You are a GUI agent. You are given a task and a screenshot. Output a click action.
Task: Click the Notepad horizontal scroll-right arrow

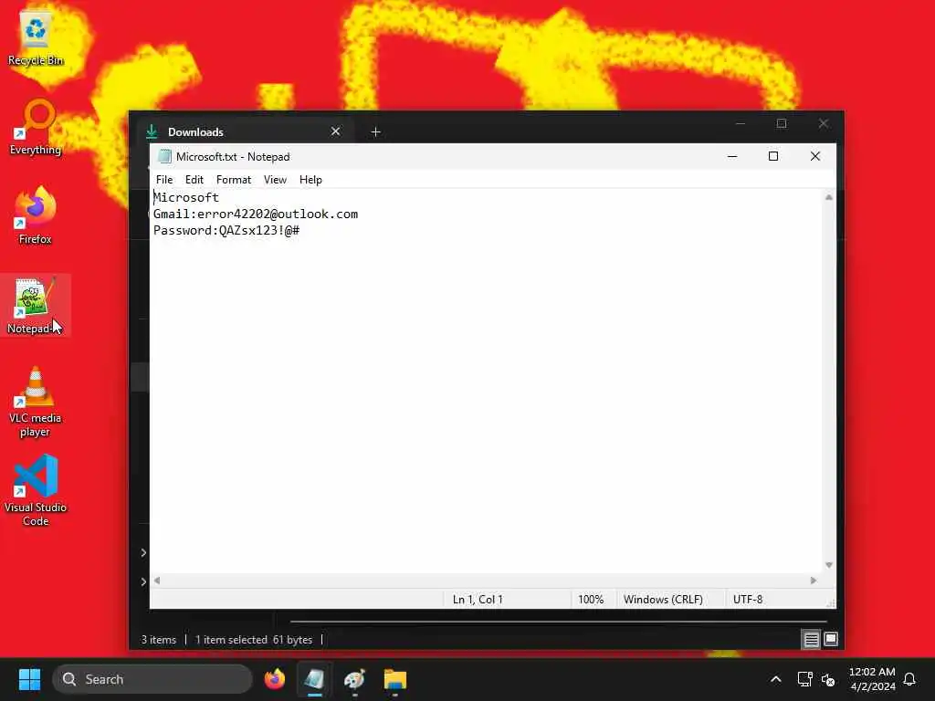(814, 581)
